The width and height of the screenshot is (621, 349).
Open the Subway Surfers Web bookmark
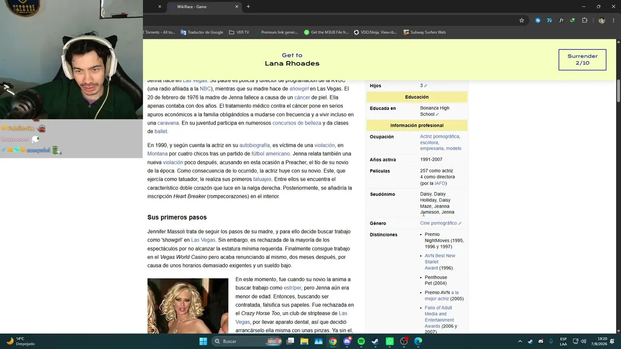(x=425, y=32)
